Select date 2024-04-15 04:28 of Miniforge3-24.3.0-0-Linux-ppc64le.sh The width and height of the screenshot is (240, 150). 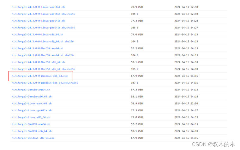[x=186, y=21]
